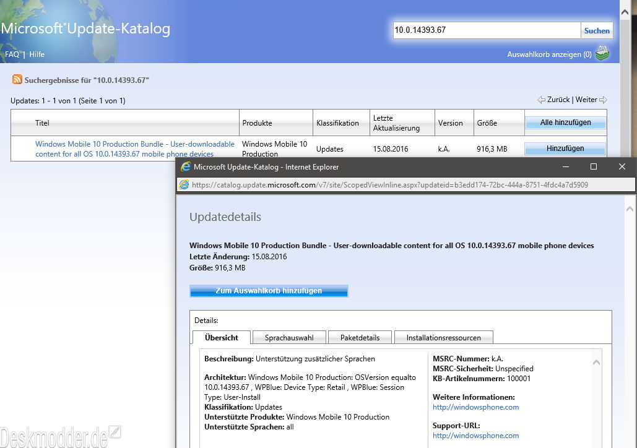The image size is (637, 448).
Task: Click the Suchen search button
Action: coord(597,30)
